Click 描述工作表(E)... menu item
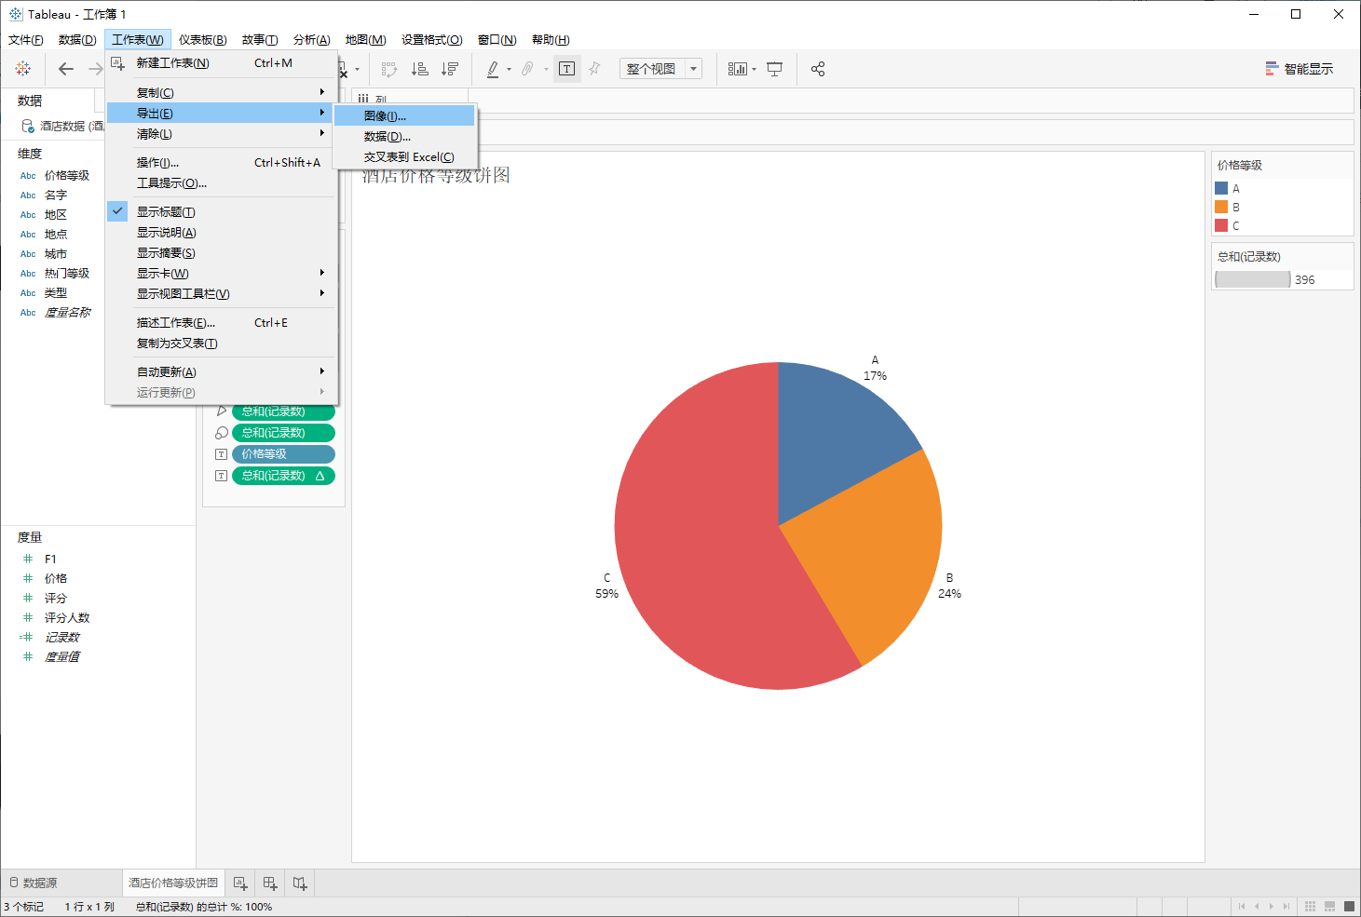The width and height of the screenshot is (1361, 917). (x=222, y=323)
